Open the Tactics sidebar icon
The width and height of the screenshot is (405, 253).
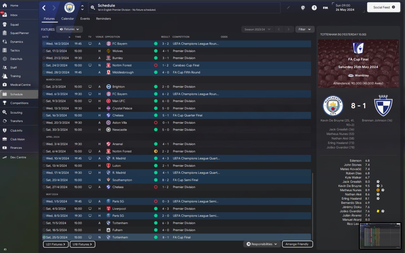pos(5,50)
